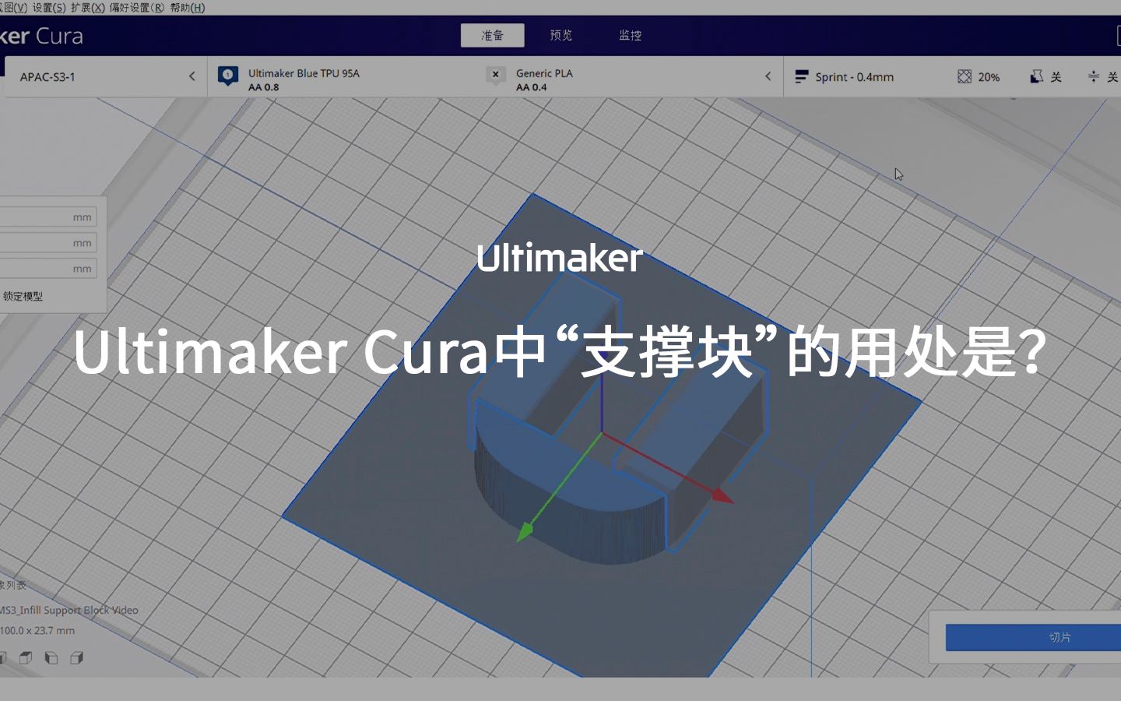1121x701 pixels.
Task: Open the 帮助(H) menu
Action: click(187, 7)
